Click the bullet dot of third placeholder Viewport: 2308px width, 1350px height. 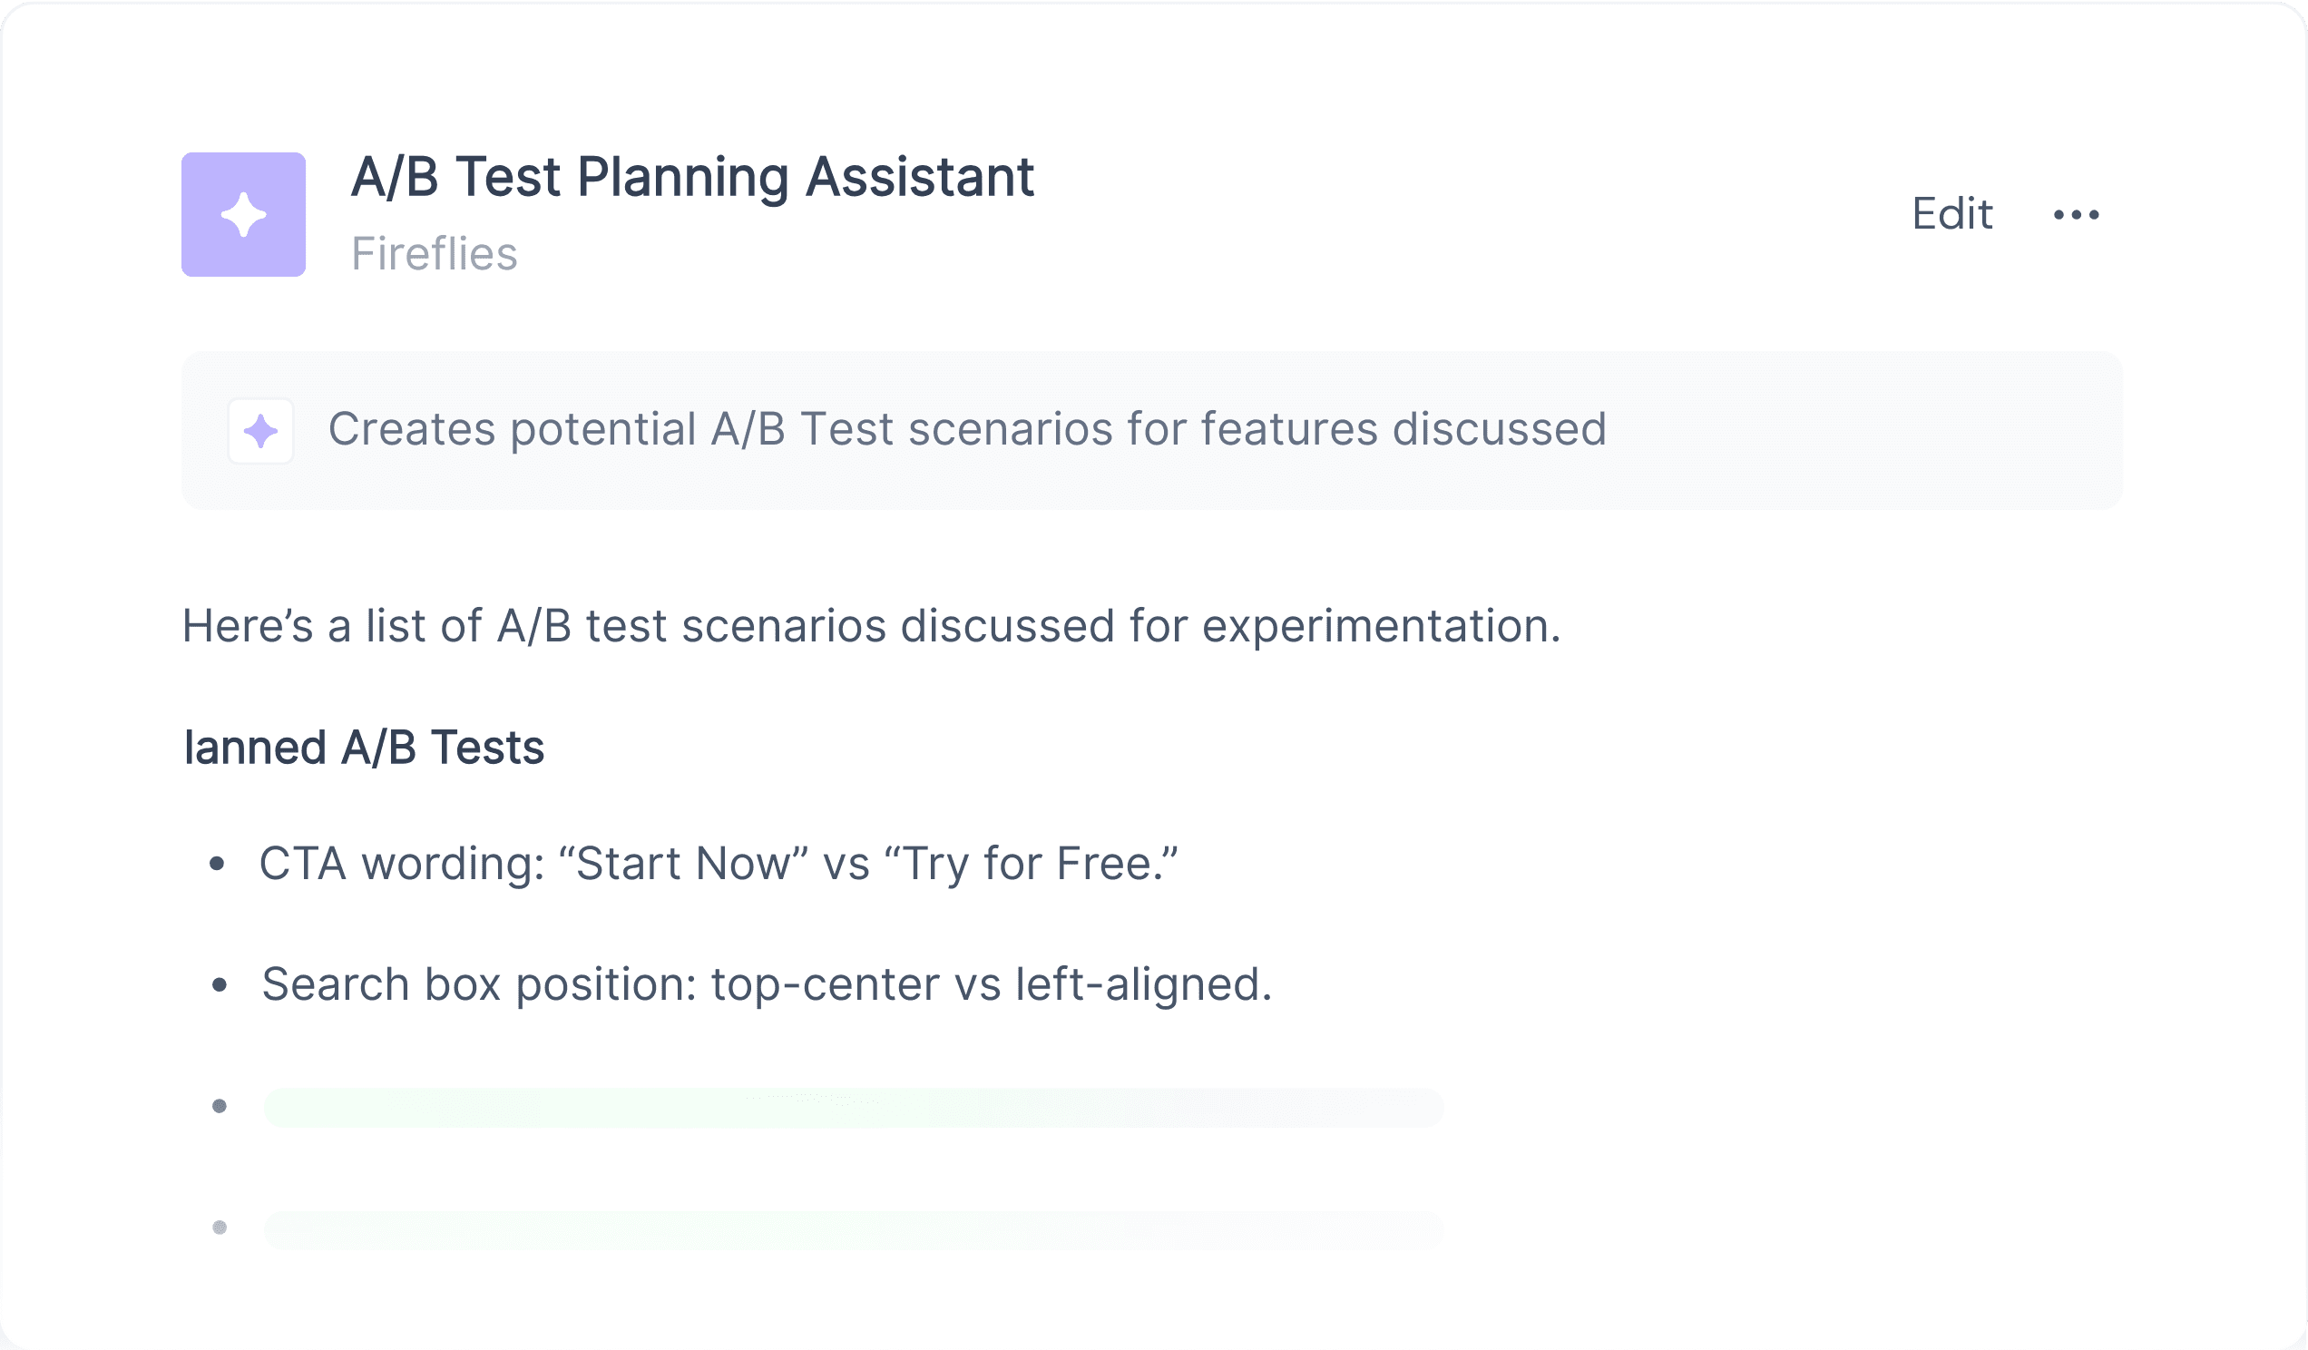pyautogui.click(x=219, y=1106)
